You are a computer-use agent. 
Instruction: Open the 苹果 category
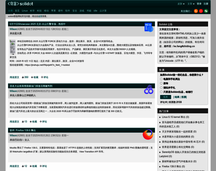53,11
